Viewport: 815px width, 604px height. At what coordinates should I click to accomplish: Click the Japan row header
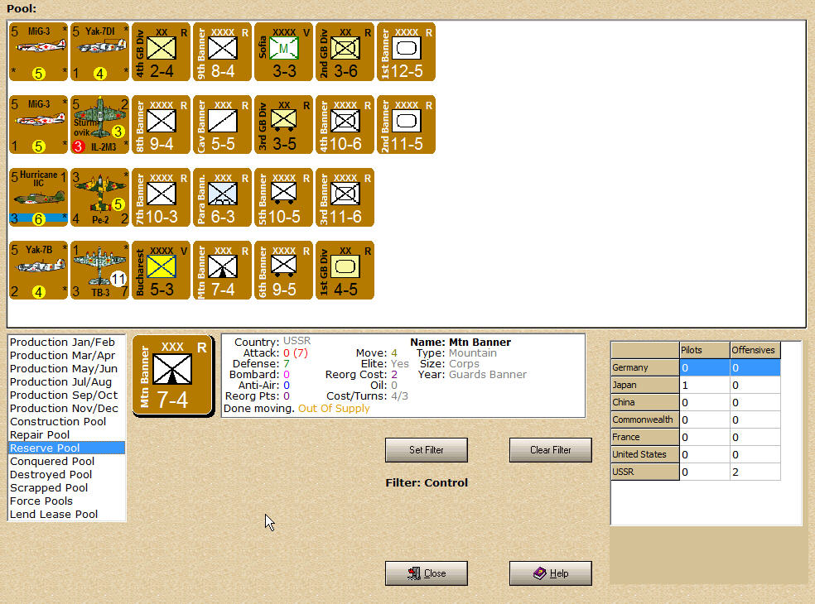pos(645,386)
